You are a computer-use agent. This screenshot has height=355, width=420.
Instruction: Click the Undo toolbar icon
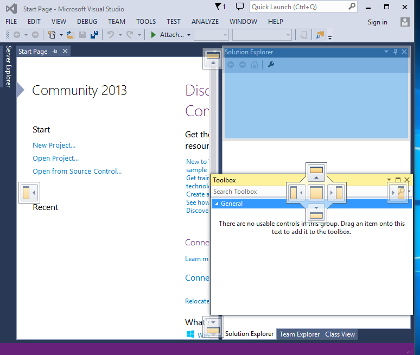111,35
